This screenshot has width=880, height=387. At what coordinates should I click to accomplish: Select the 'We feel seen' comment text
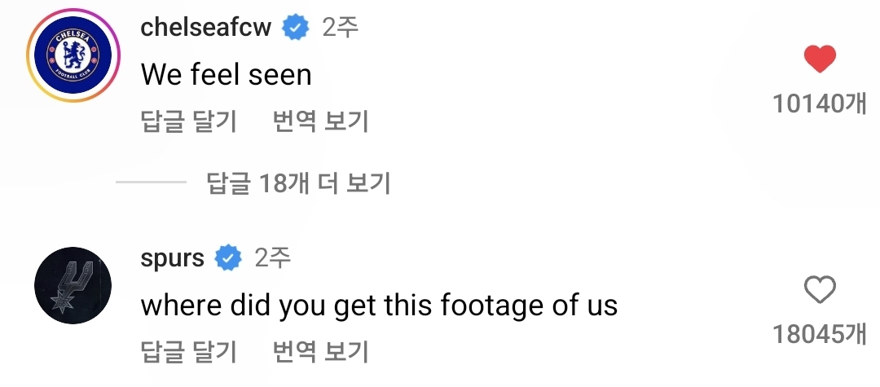point(226,75)
